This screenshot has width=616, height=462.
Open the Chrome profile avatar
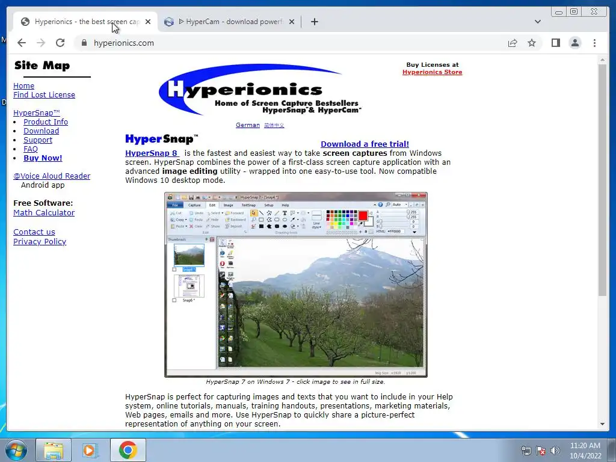[x=575, y=43]
